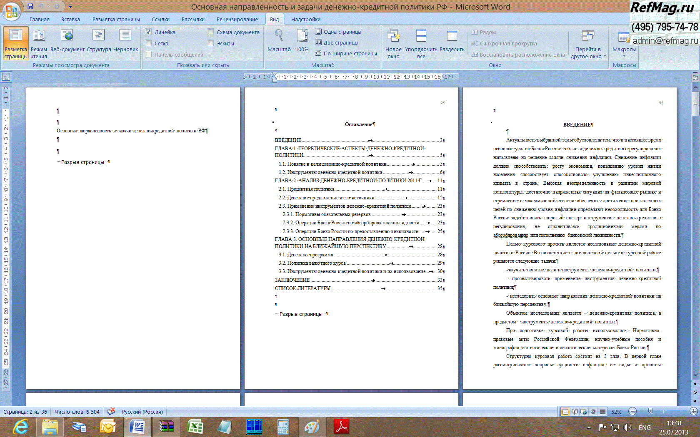Open Excel from the Windows taskbar
The width and height of the screenshot is (700, 437).
point(195,427)
